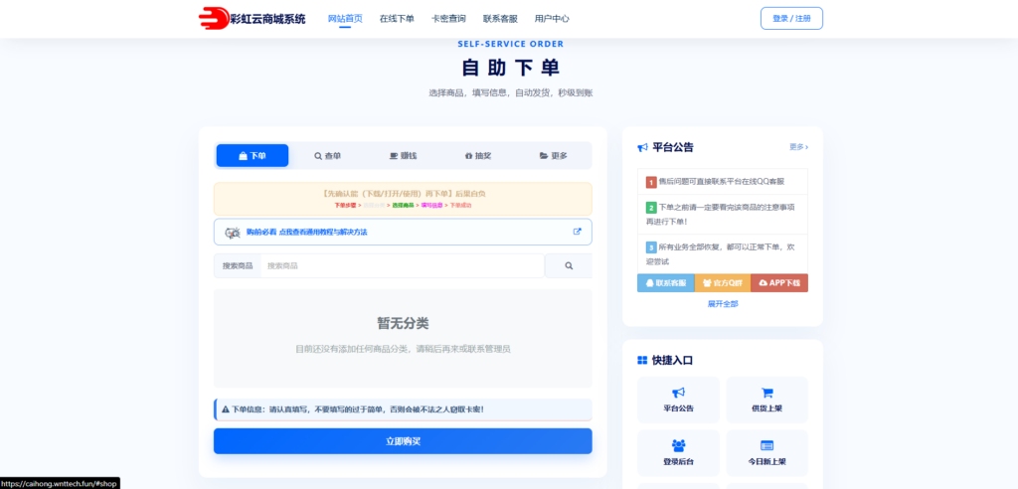Screen dimensions: 1018x489
Task: Open announcement 1 about 售后问题
Action: [x=723, y=182]
